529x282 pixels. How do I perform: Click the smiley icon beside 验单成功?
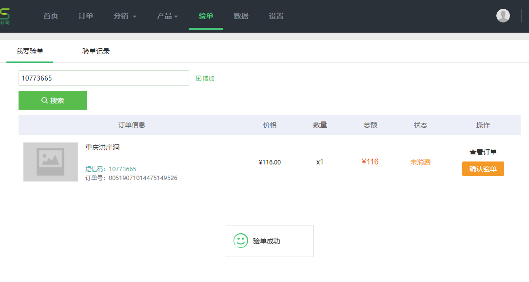(x=241, y=241)
